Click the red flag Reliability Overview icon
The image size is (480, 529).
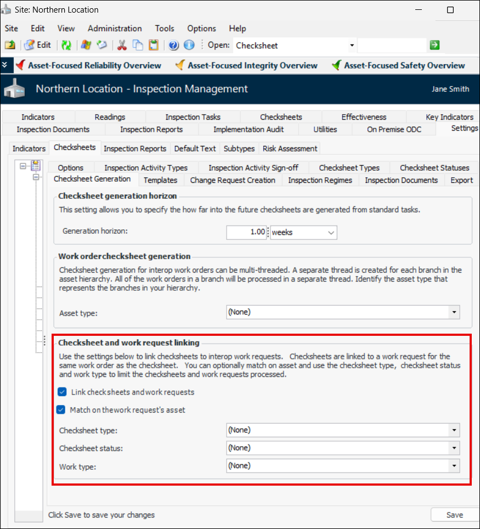[x=21, y=65]
